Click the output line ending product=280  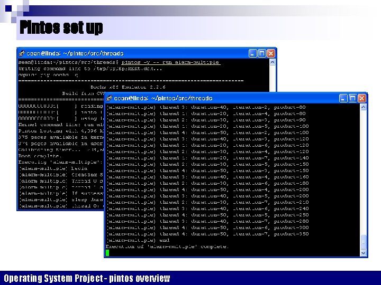tap(208, 221)
